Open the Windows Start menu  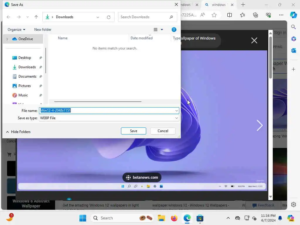point(83,218)
